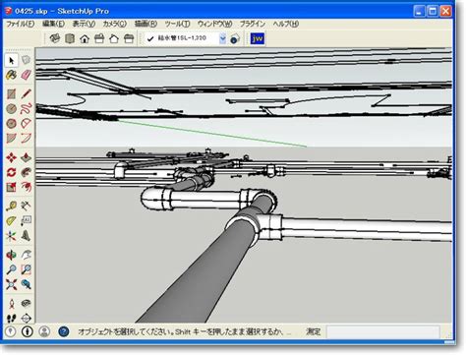This screenshot has width=466, height=355.
Task: Switch to Iso standard view
Action: (55, 38)
